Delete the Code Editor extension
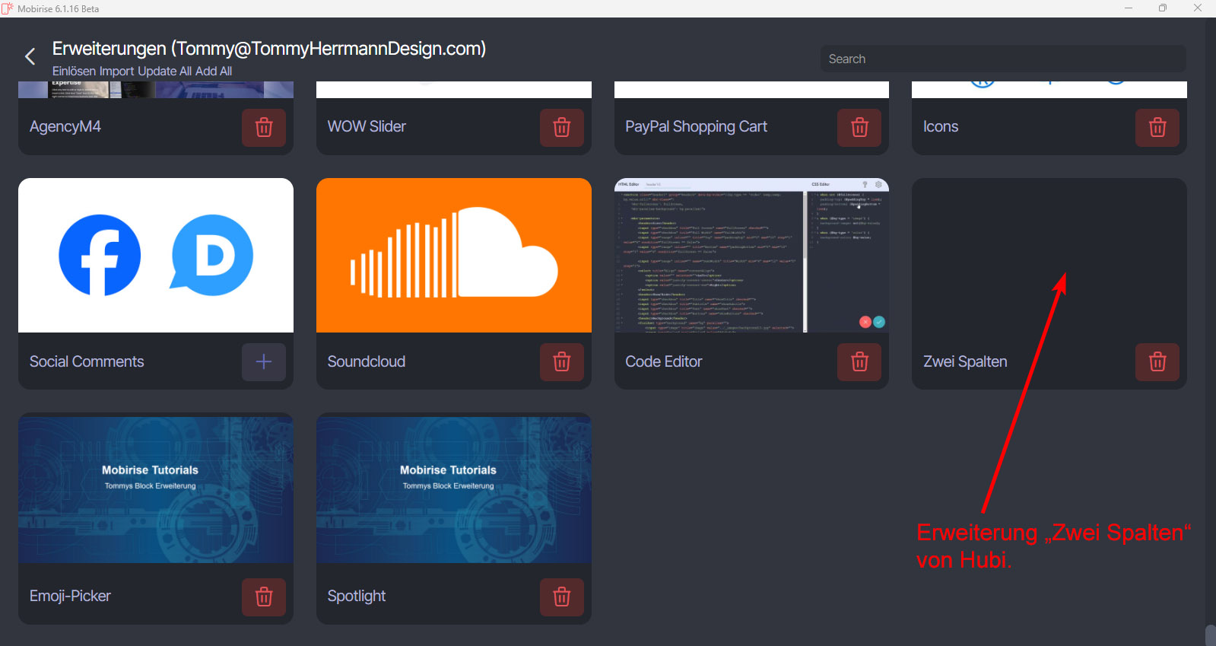This screenshot has height=646, width=1216. coord(859,361)
